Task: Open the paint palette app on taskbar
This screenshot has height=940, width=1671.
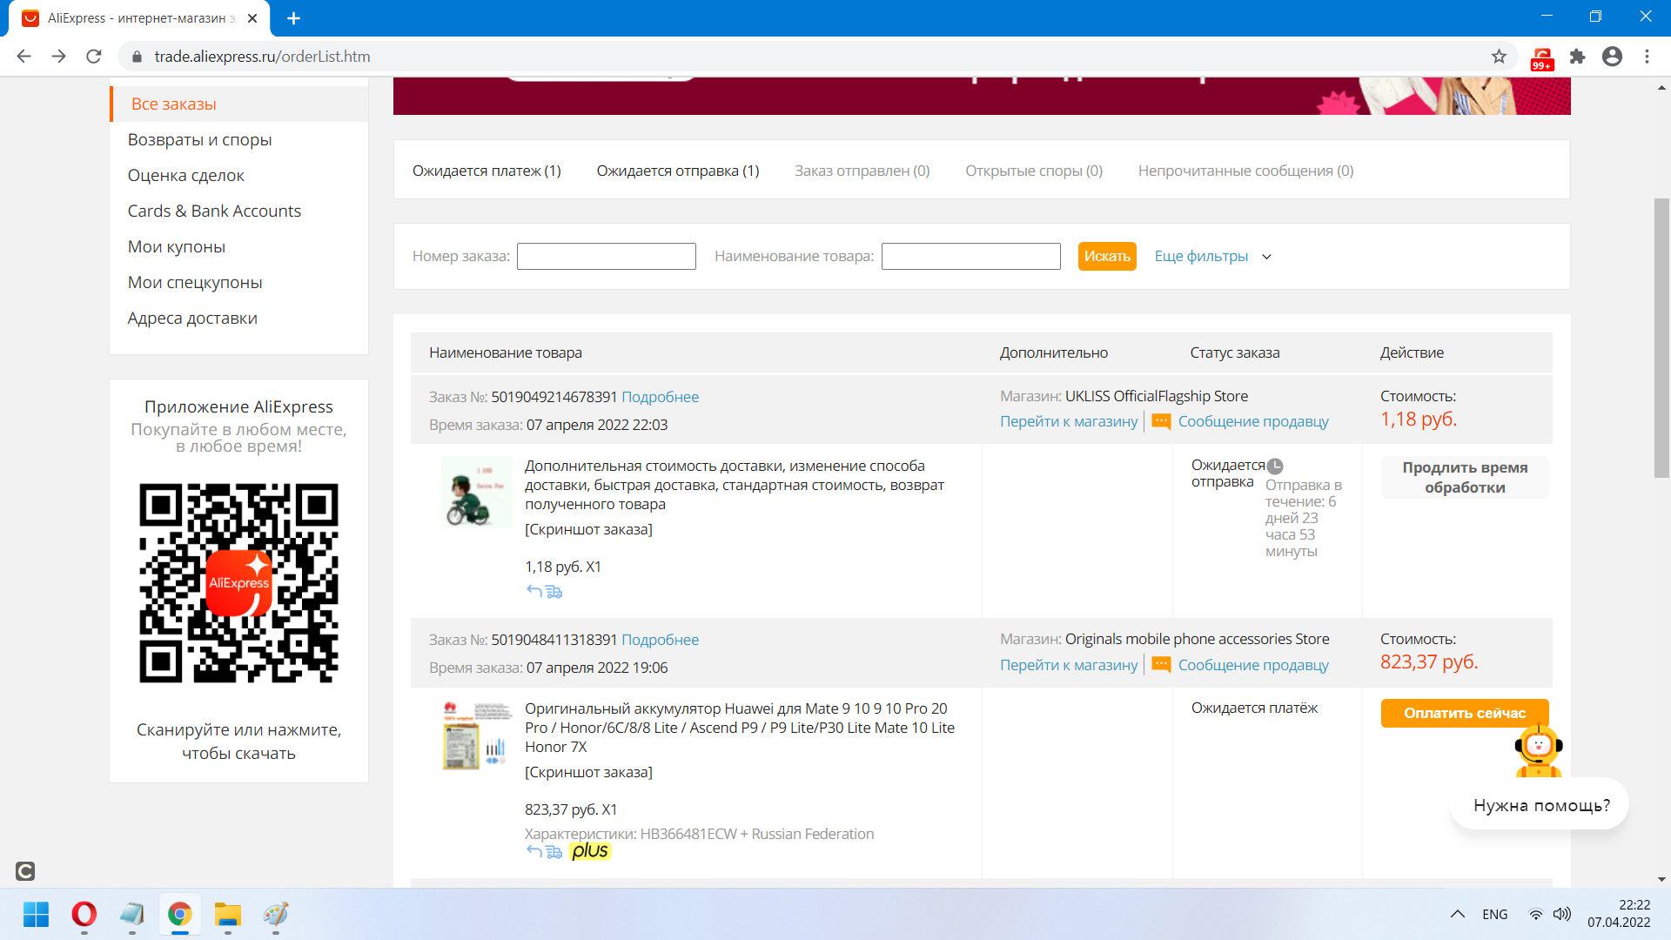Action: tap(276, 914)
